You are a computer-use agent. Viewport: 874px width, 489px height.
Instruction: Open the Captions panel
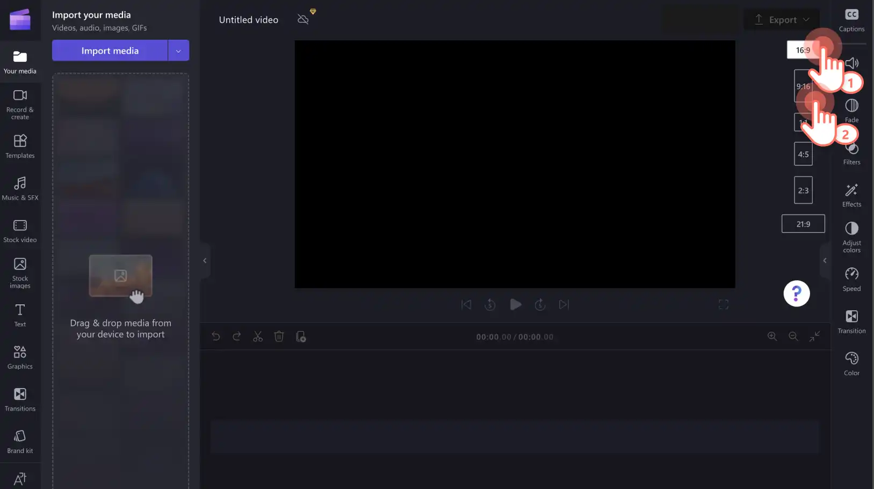(851, 20)
